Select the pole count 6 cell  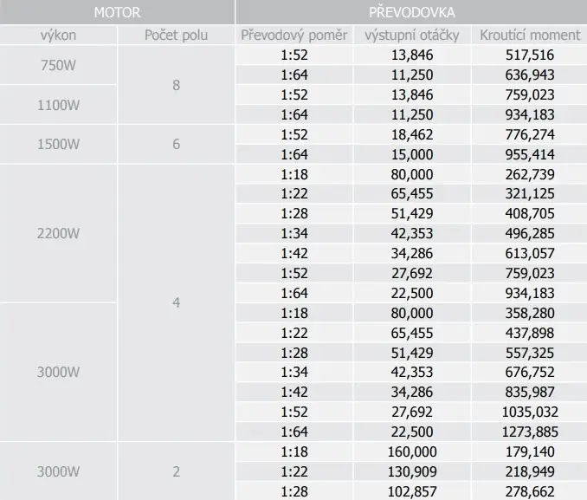tap(176, 145)
